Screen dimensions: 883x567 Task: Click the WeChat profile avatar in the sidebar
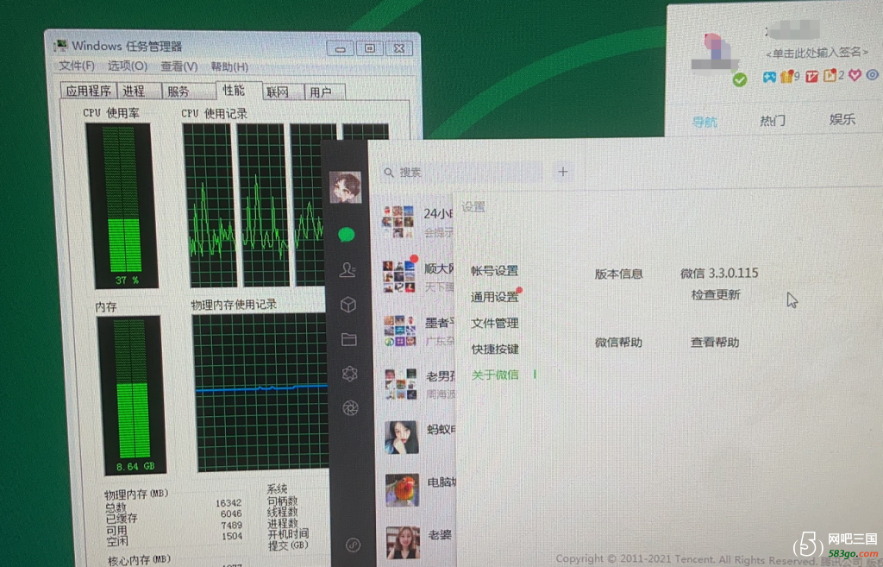(x=345, y=187)
